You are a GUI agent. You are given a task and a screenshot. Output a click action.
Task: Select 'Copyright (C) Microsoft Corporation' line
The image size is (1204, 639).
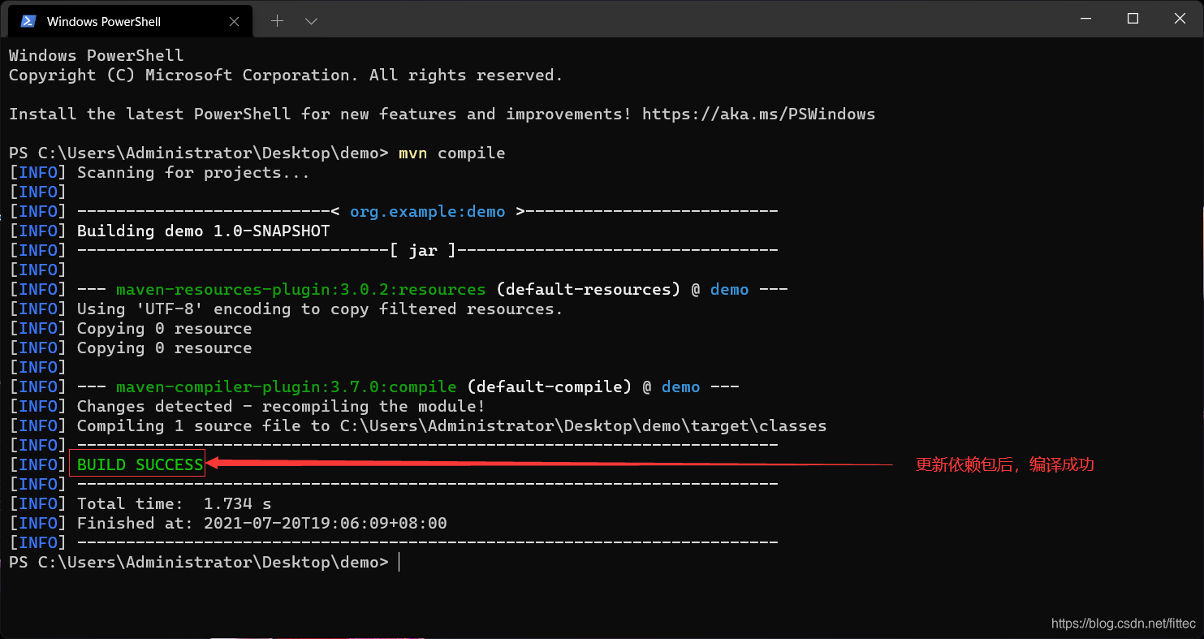click(286, 76)
